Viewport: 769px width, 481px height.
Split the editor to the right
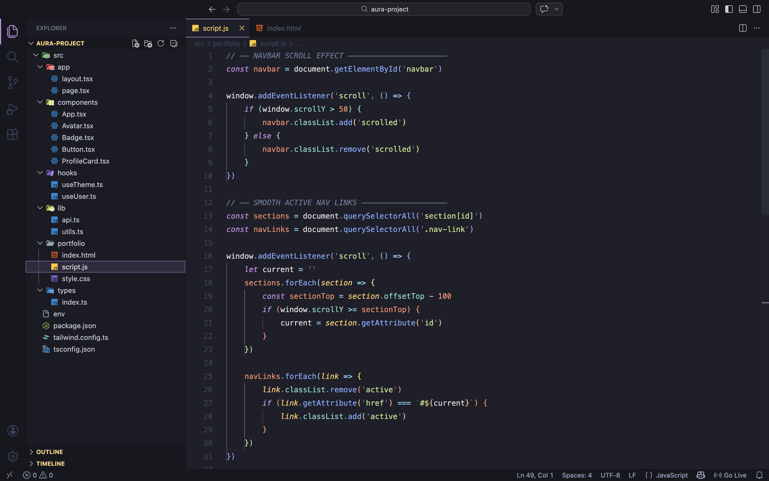742,28
